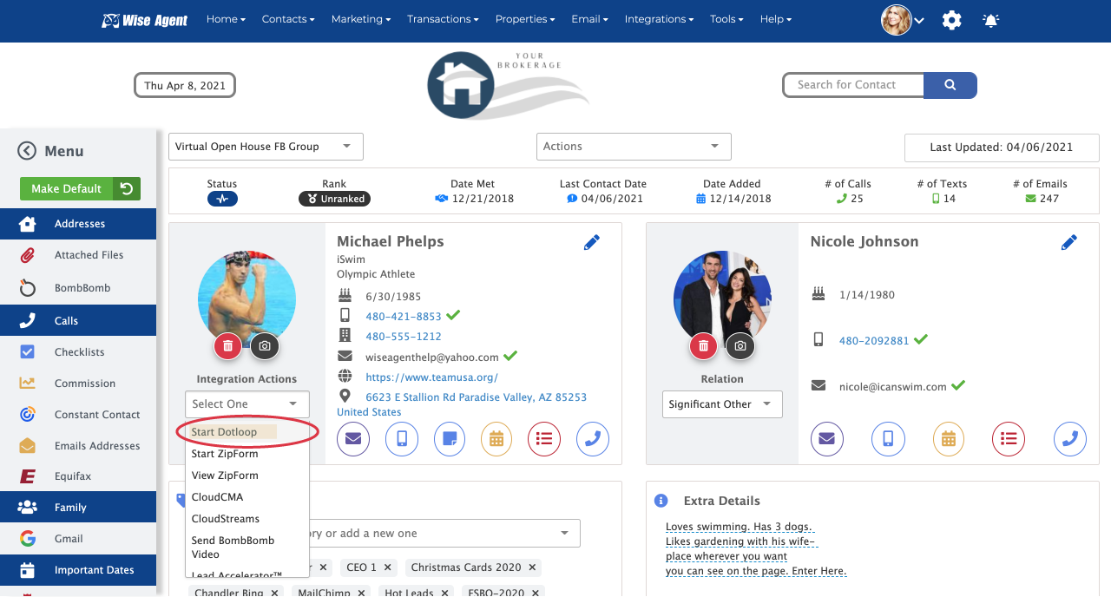
Task: Open the Marketing menu
Action: 360,18
